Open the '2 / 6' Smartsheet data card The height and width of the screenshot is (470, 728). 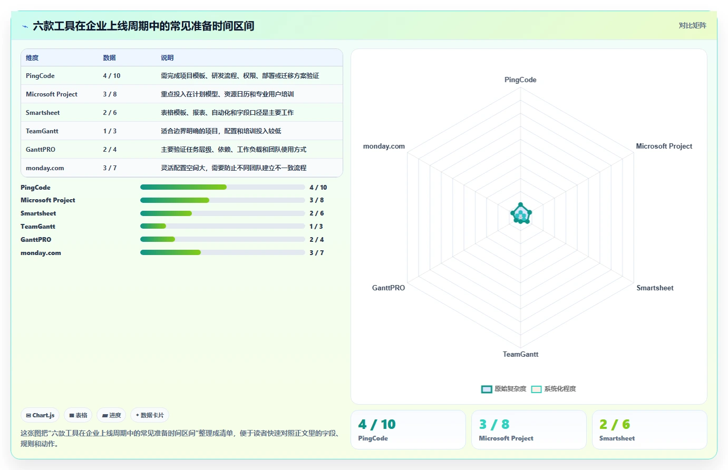click(x=649, y=429)
